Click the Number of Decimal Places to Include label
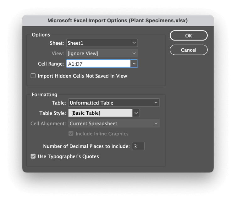 [86, 146]
